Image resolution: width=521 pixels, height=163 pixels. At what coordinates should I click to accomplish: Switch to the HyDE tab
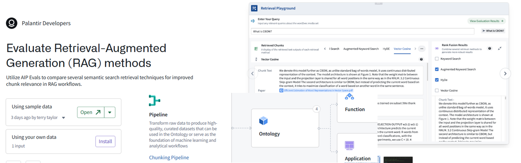click(x=386, y=49)
